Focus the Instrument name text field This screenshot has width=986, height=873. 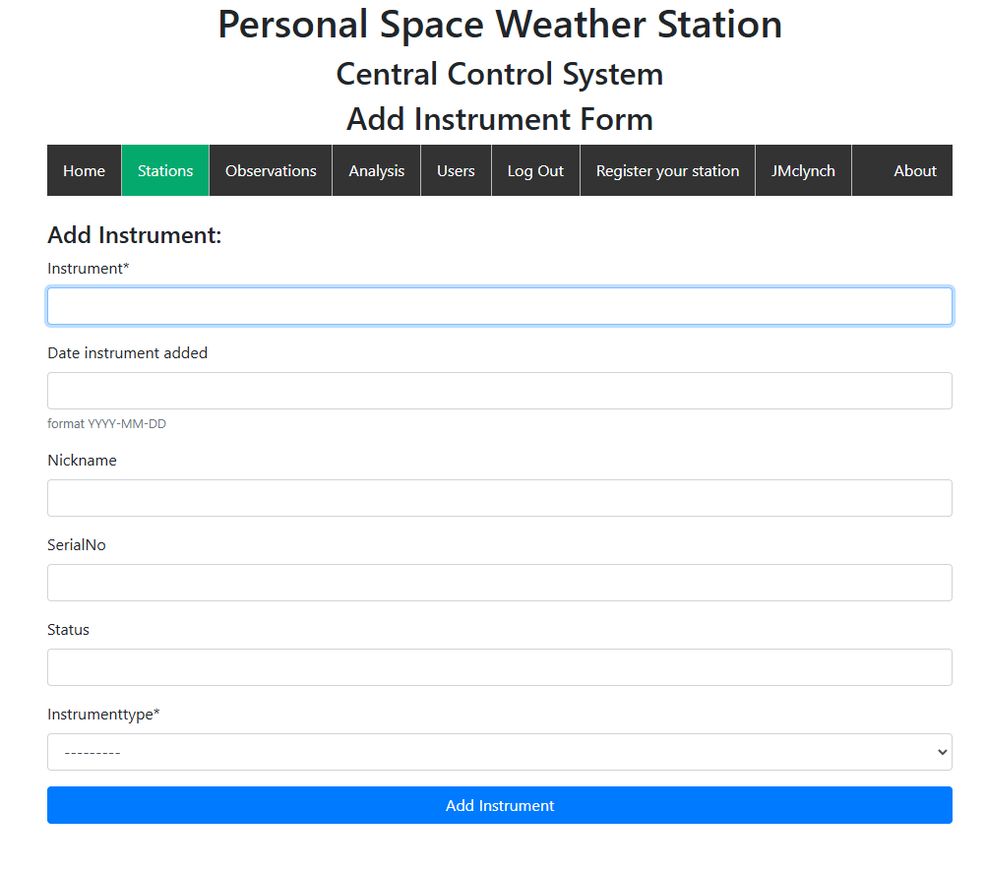[499, 306]
